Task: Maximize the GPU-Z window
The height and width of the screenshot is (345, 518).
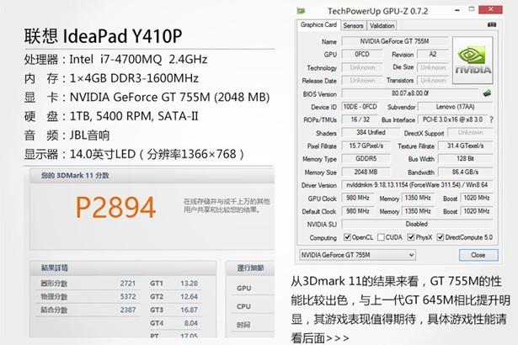Action: pos(472,9)
